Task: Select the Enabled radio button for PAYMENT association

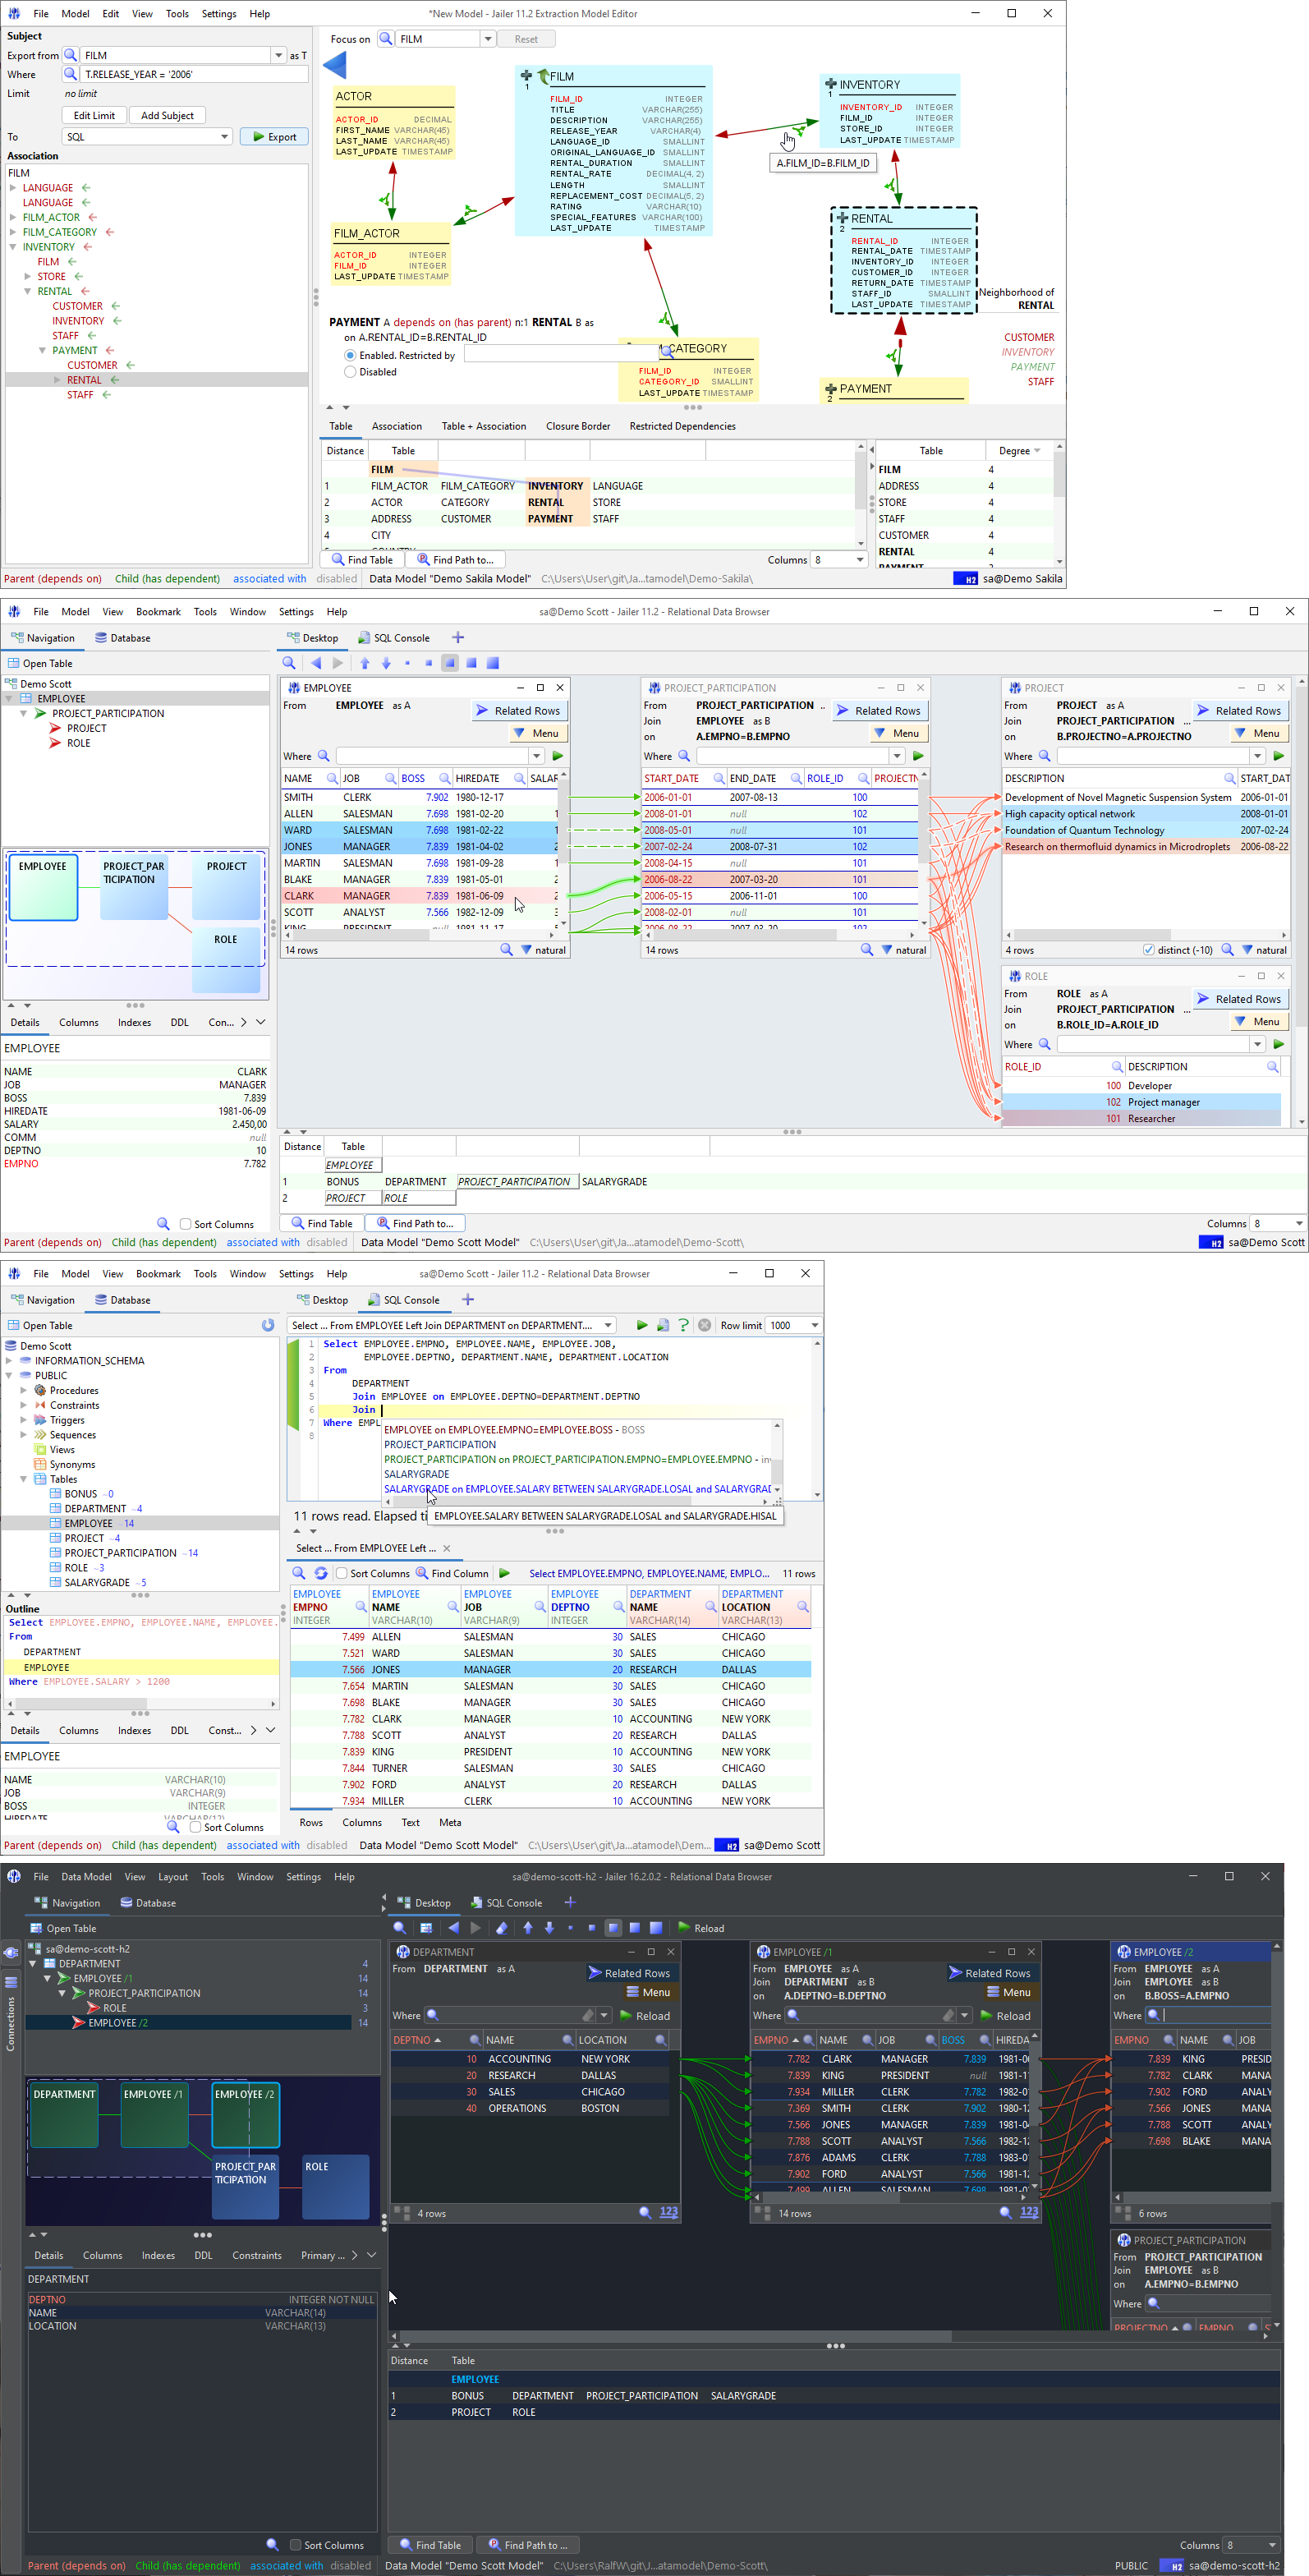Action: (x=350, y=355)
